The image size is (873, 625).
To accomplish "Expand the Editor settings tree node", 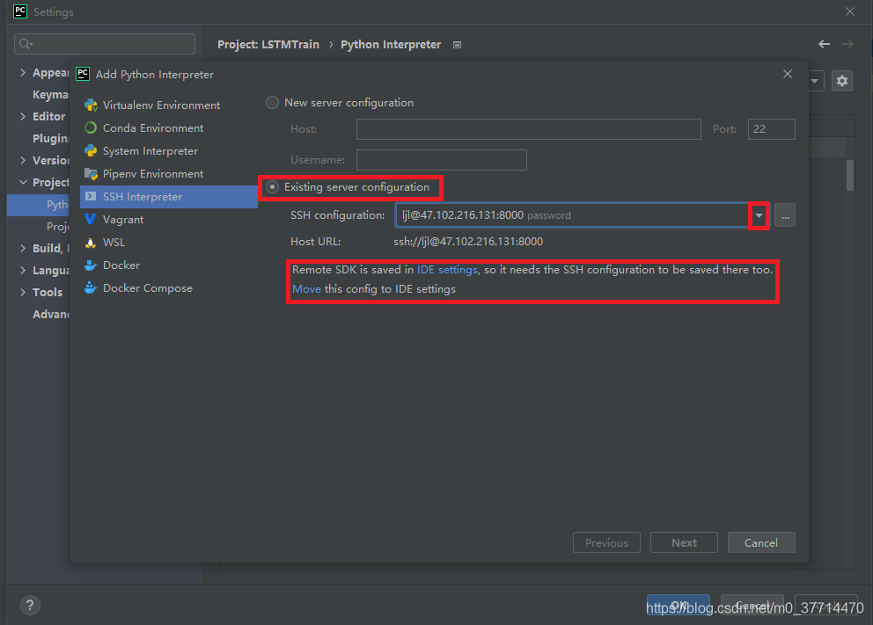I will coord(23,117).
